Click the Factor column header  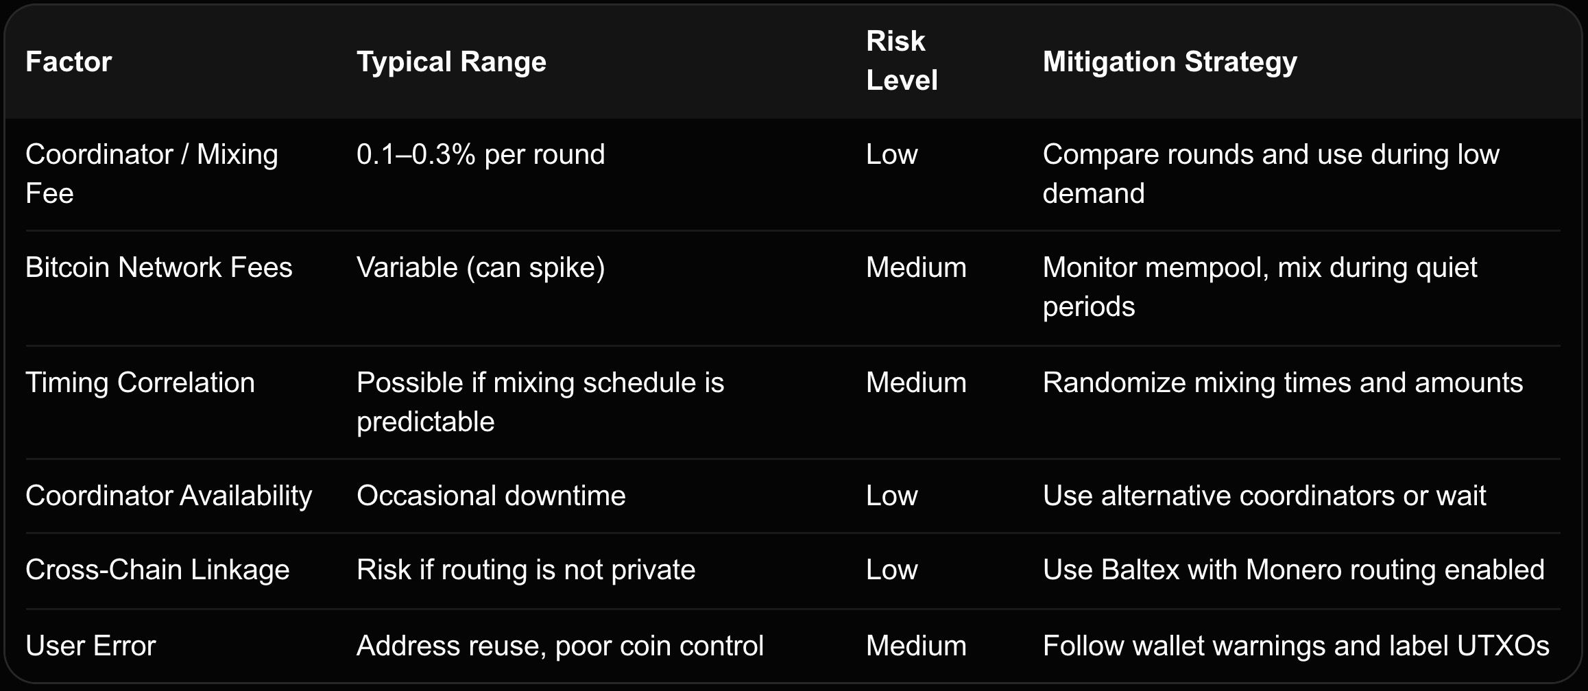(69, 62)
